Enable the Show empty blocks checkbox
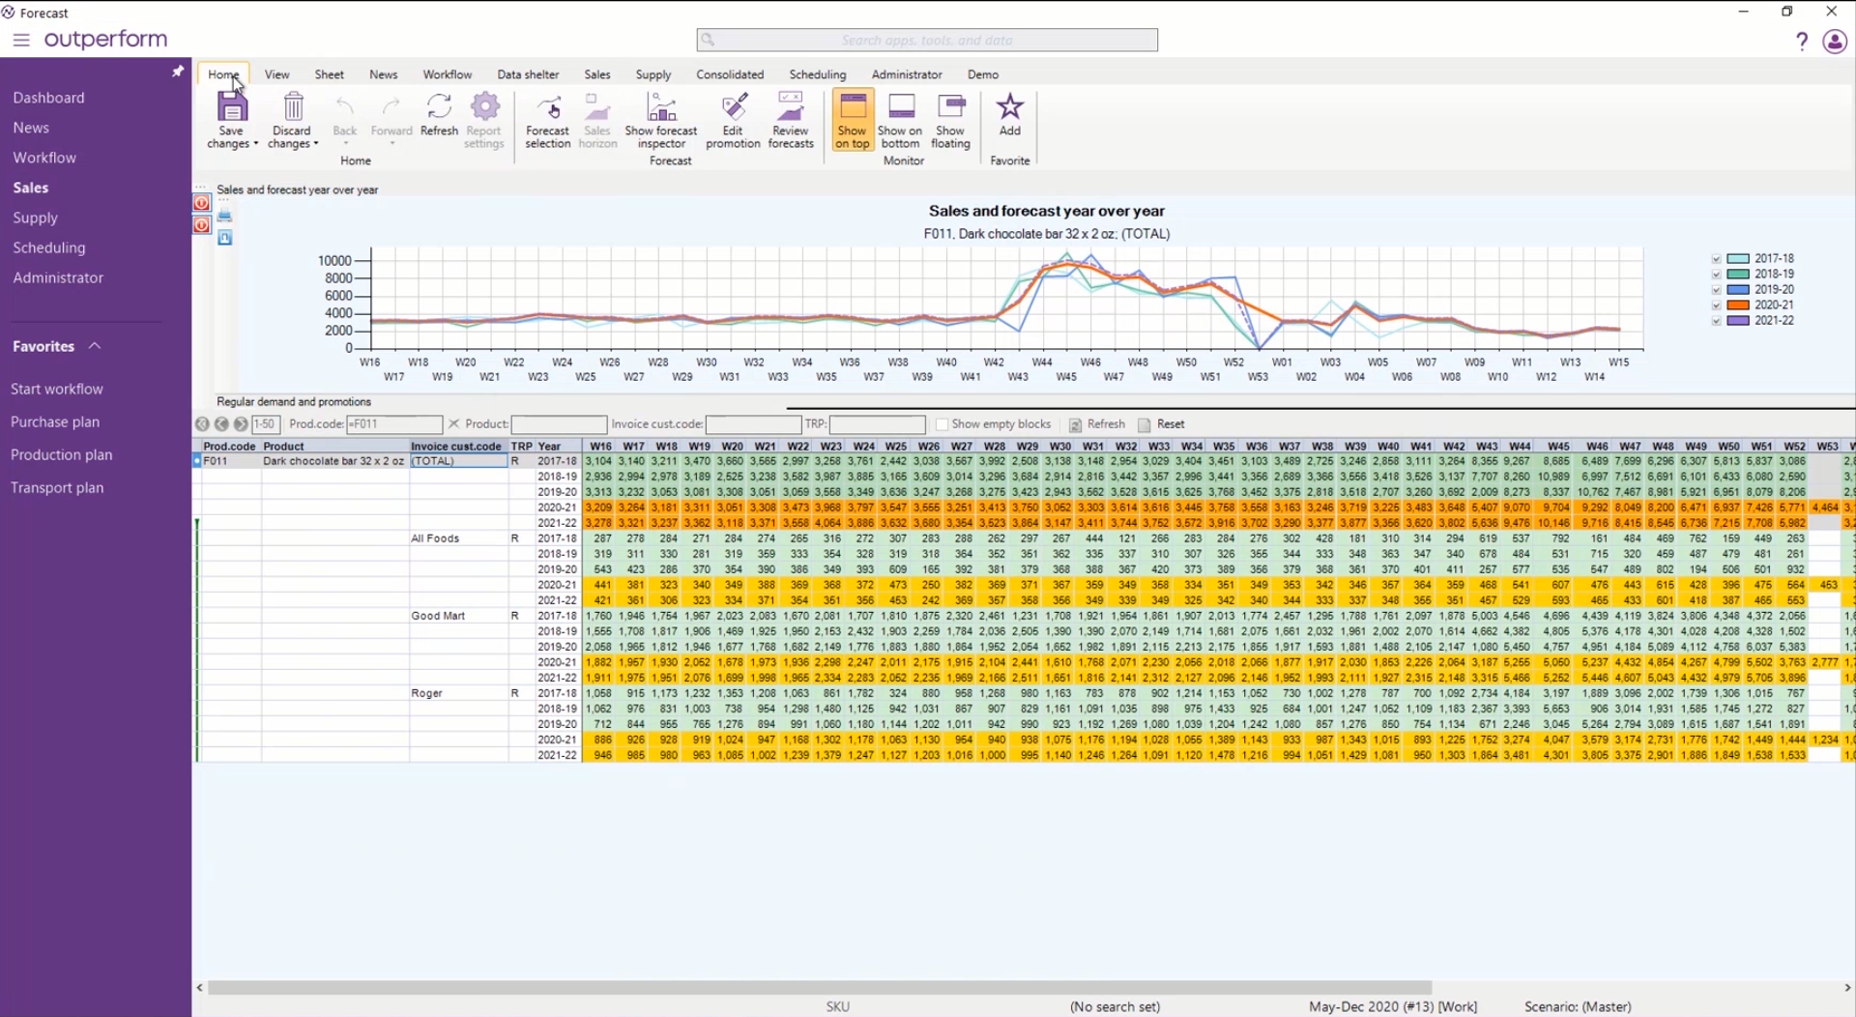 click(x=942, y=424)
